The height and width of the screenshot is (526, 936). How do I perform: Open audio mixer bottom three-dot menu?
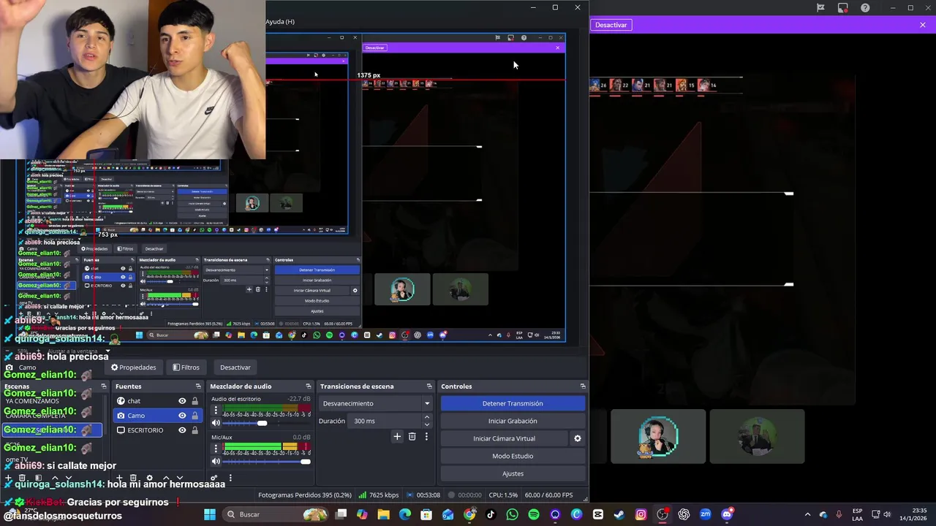[x=230, y=478]
